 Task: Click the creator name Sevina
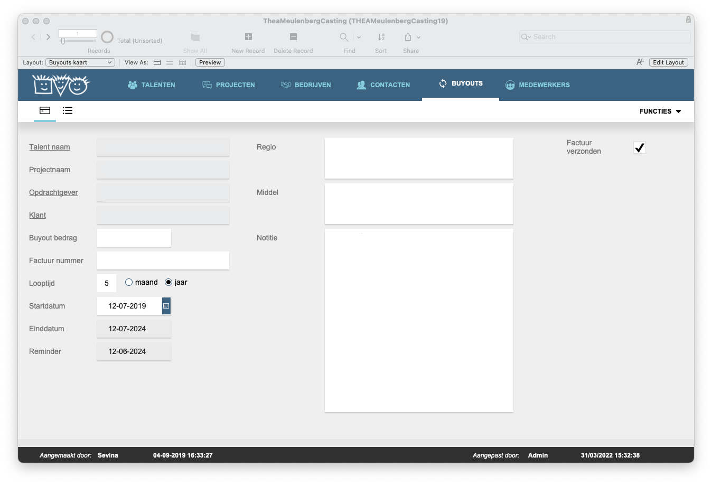click(108, 455)
